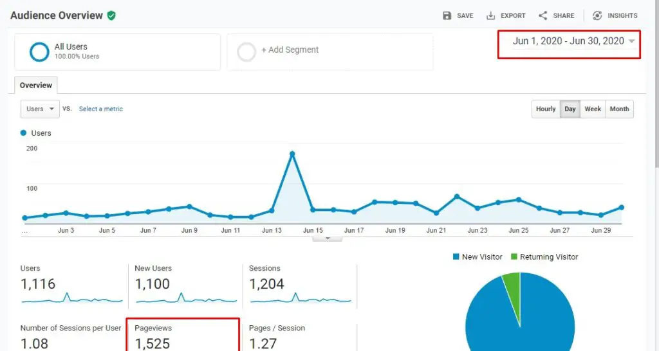Select Week granularity
Viewport: 659px width, 351px height.
coord(593,109)
